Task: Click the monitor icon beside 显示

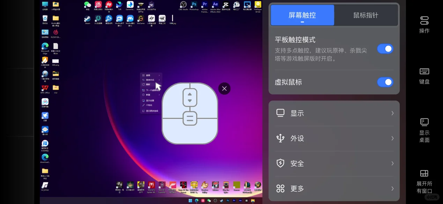Action: pyautogui.click(x=280, y=113)
